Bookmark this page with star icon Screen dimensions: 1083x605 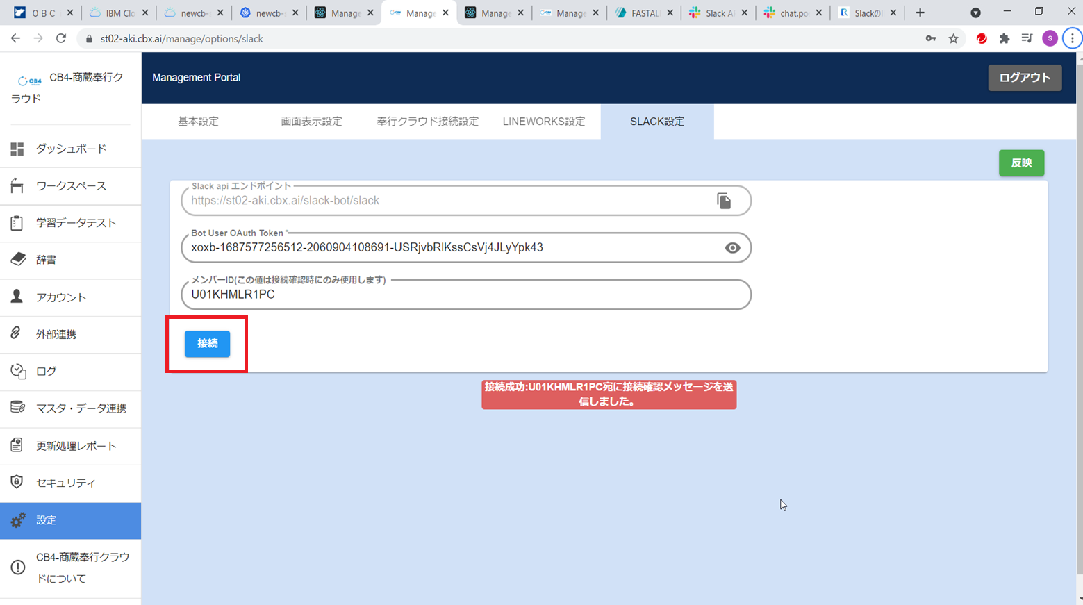pyautogui.click(x=953, y=39)
